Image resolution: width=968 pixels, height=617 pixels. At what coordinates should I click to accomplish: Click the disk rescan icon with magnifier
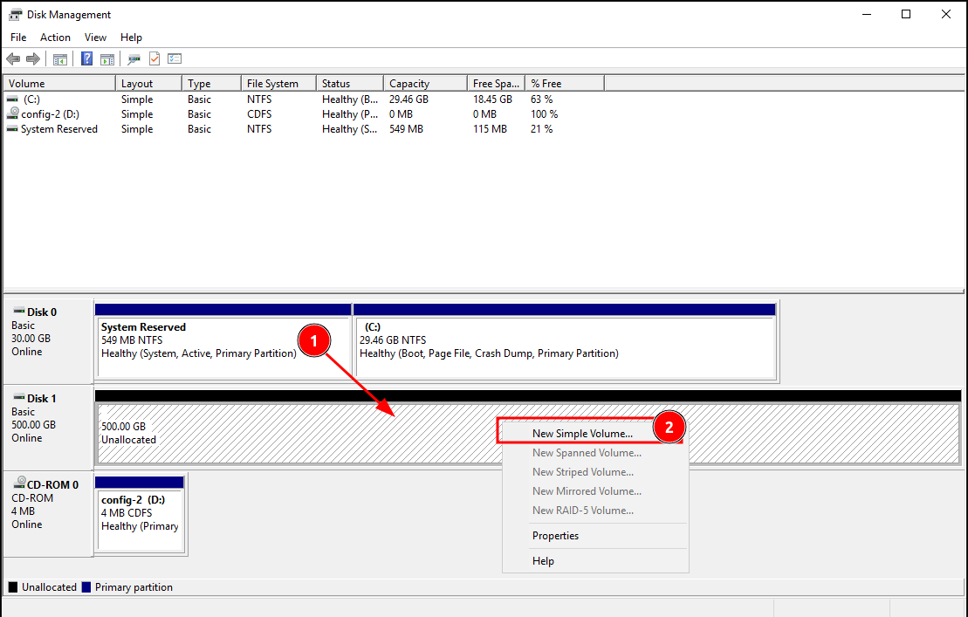pyautogui.click(x=134, y=59)
